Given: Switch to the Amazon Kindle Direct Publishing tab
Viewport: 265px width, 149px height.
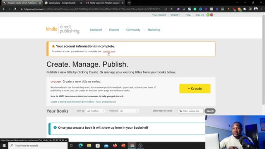Looking at the screenshot, I should point(22,3).
